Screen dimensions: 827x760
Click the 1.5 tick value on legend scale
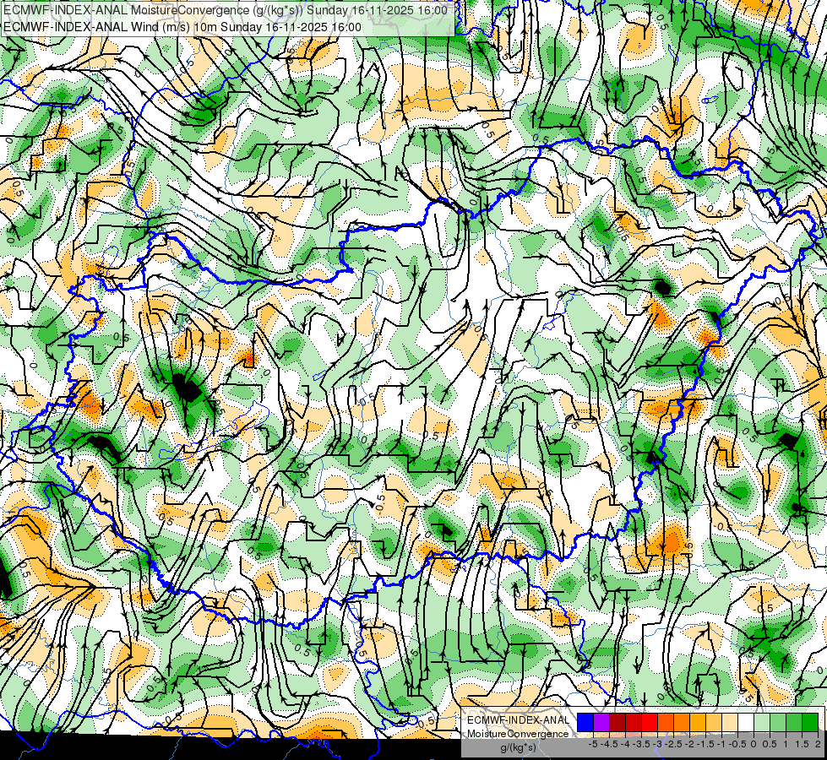(802, 744)
